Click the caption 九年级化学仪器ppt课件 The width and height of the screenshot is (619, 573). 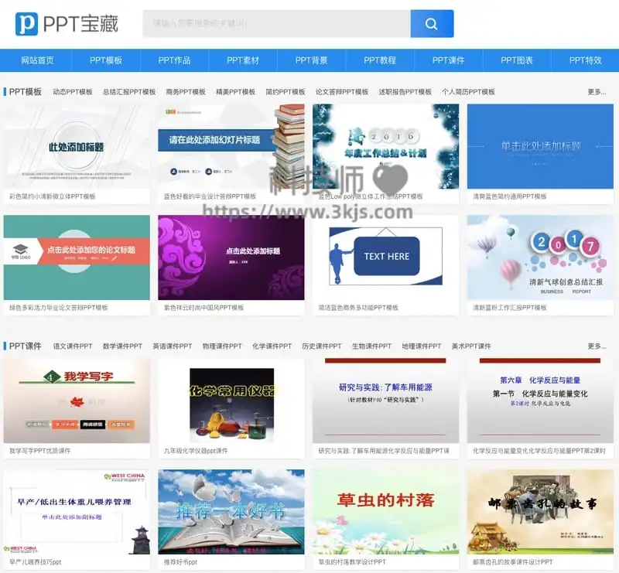(x=196, y=451)
